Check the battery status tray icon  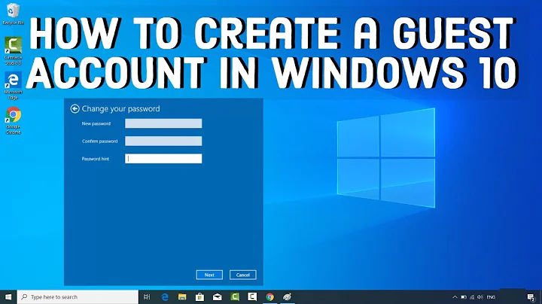[x=464, y=297]
